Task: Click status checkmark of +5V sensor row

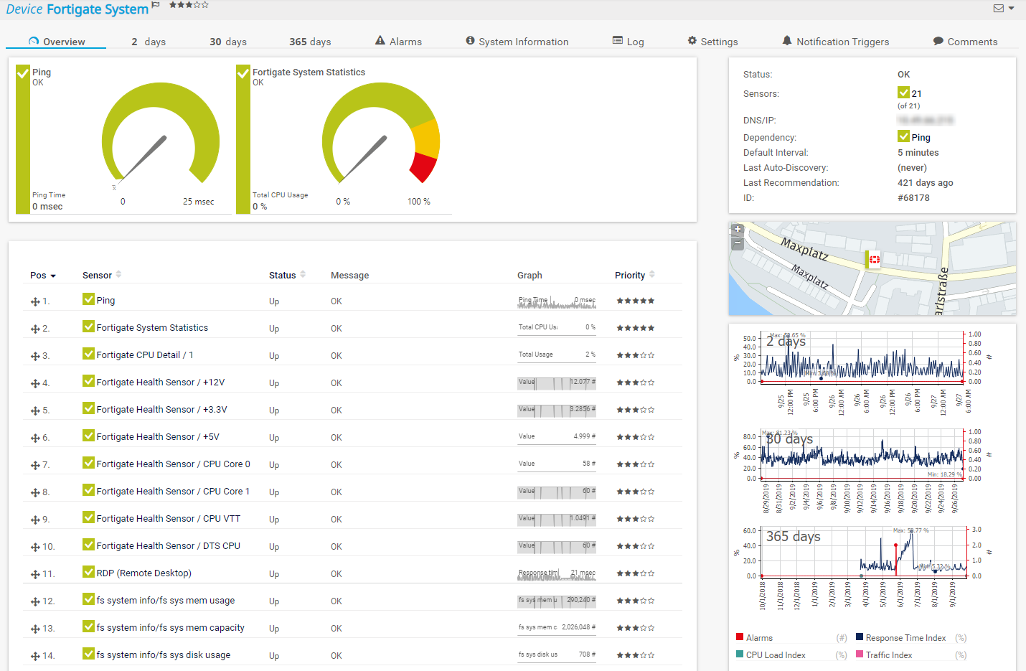Action: point(88,436)
